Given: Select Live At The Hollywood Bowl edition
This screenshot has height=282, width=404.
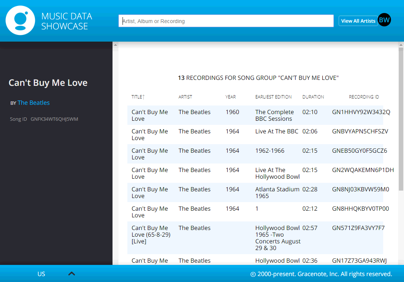Looking at the screenshot, I should pyautogui.click(x=277, y=173).
